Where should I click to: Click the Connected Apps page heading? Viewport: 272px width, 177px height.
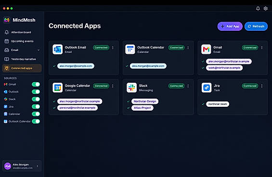tap(75, 26)
